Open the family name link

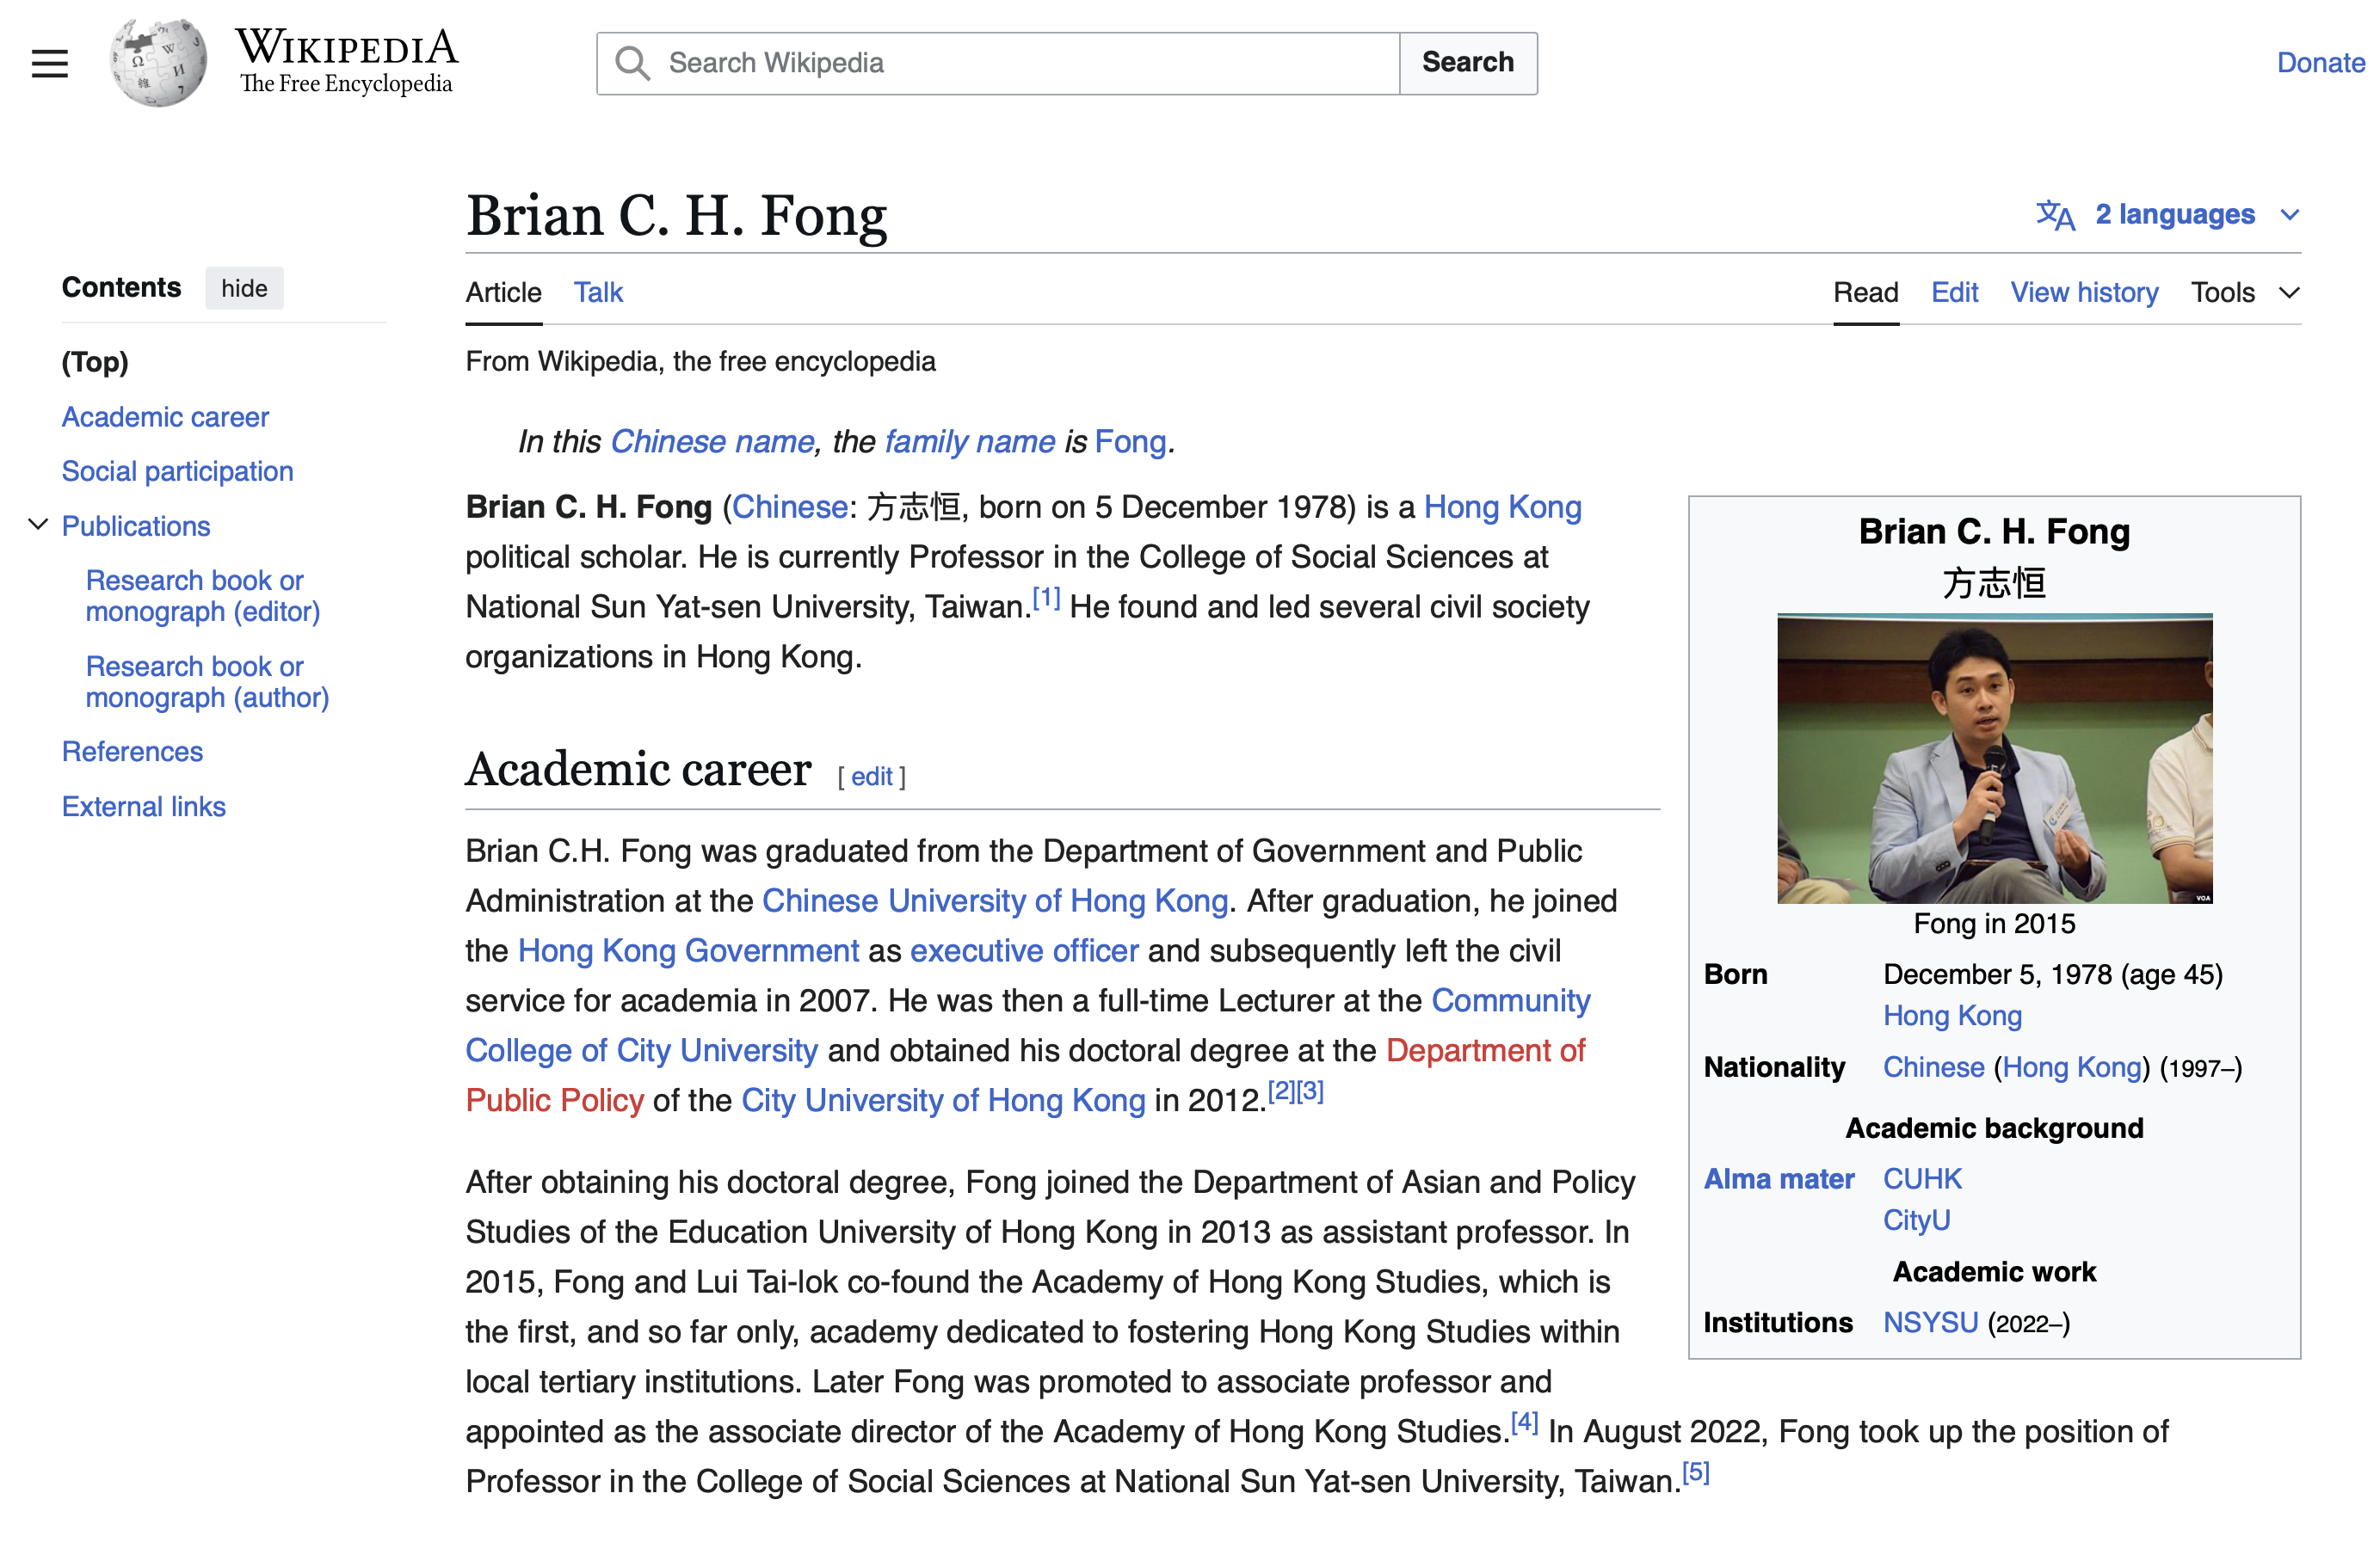click(969, 442)
